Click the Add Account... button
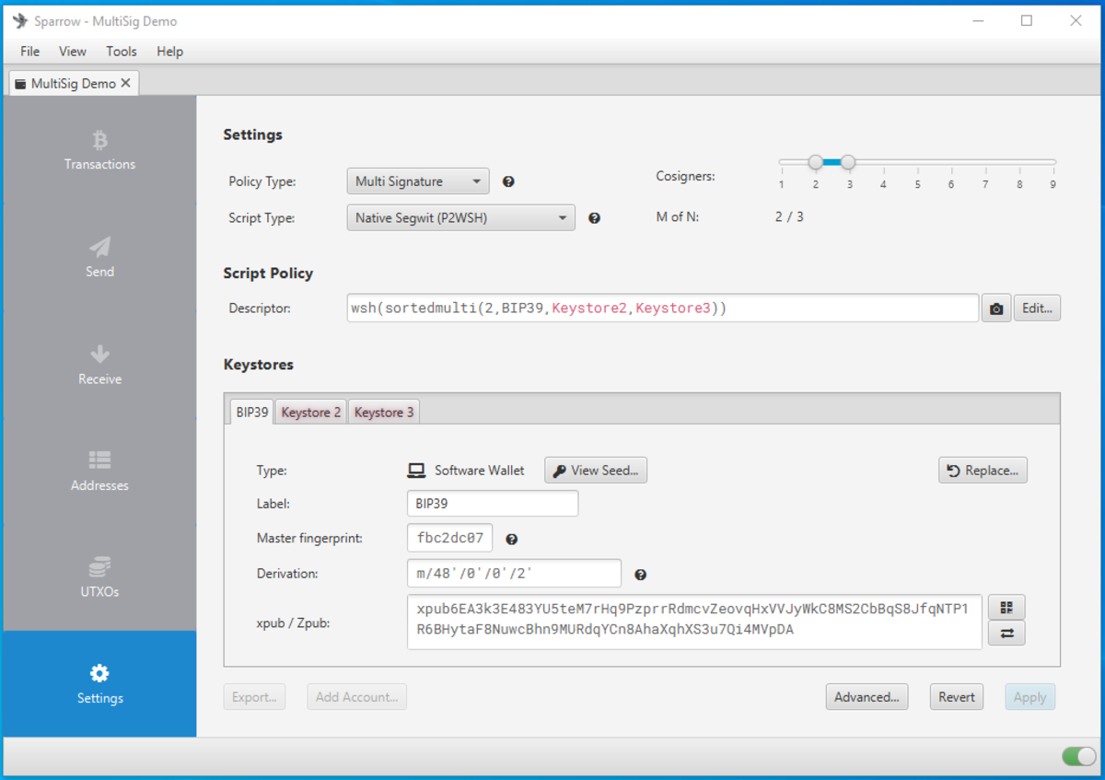Image resolution: width=1105 pixels, height=780 pixels. (356, 697)
